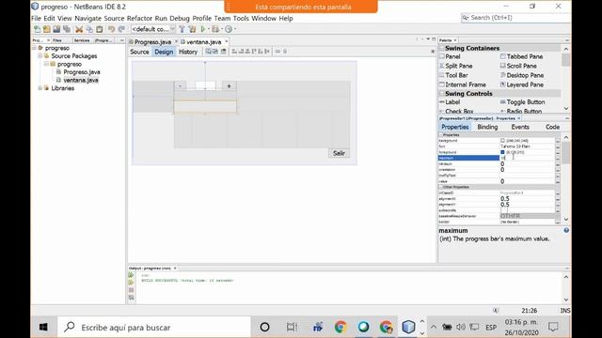Click the New Project toolbar icon

[47, 29]
